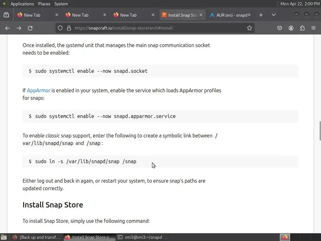This screenshot has height=241, width=321.
Task: Close the third New Tab
Action: click(153, 15)
